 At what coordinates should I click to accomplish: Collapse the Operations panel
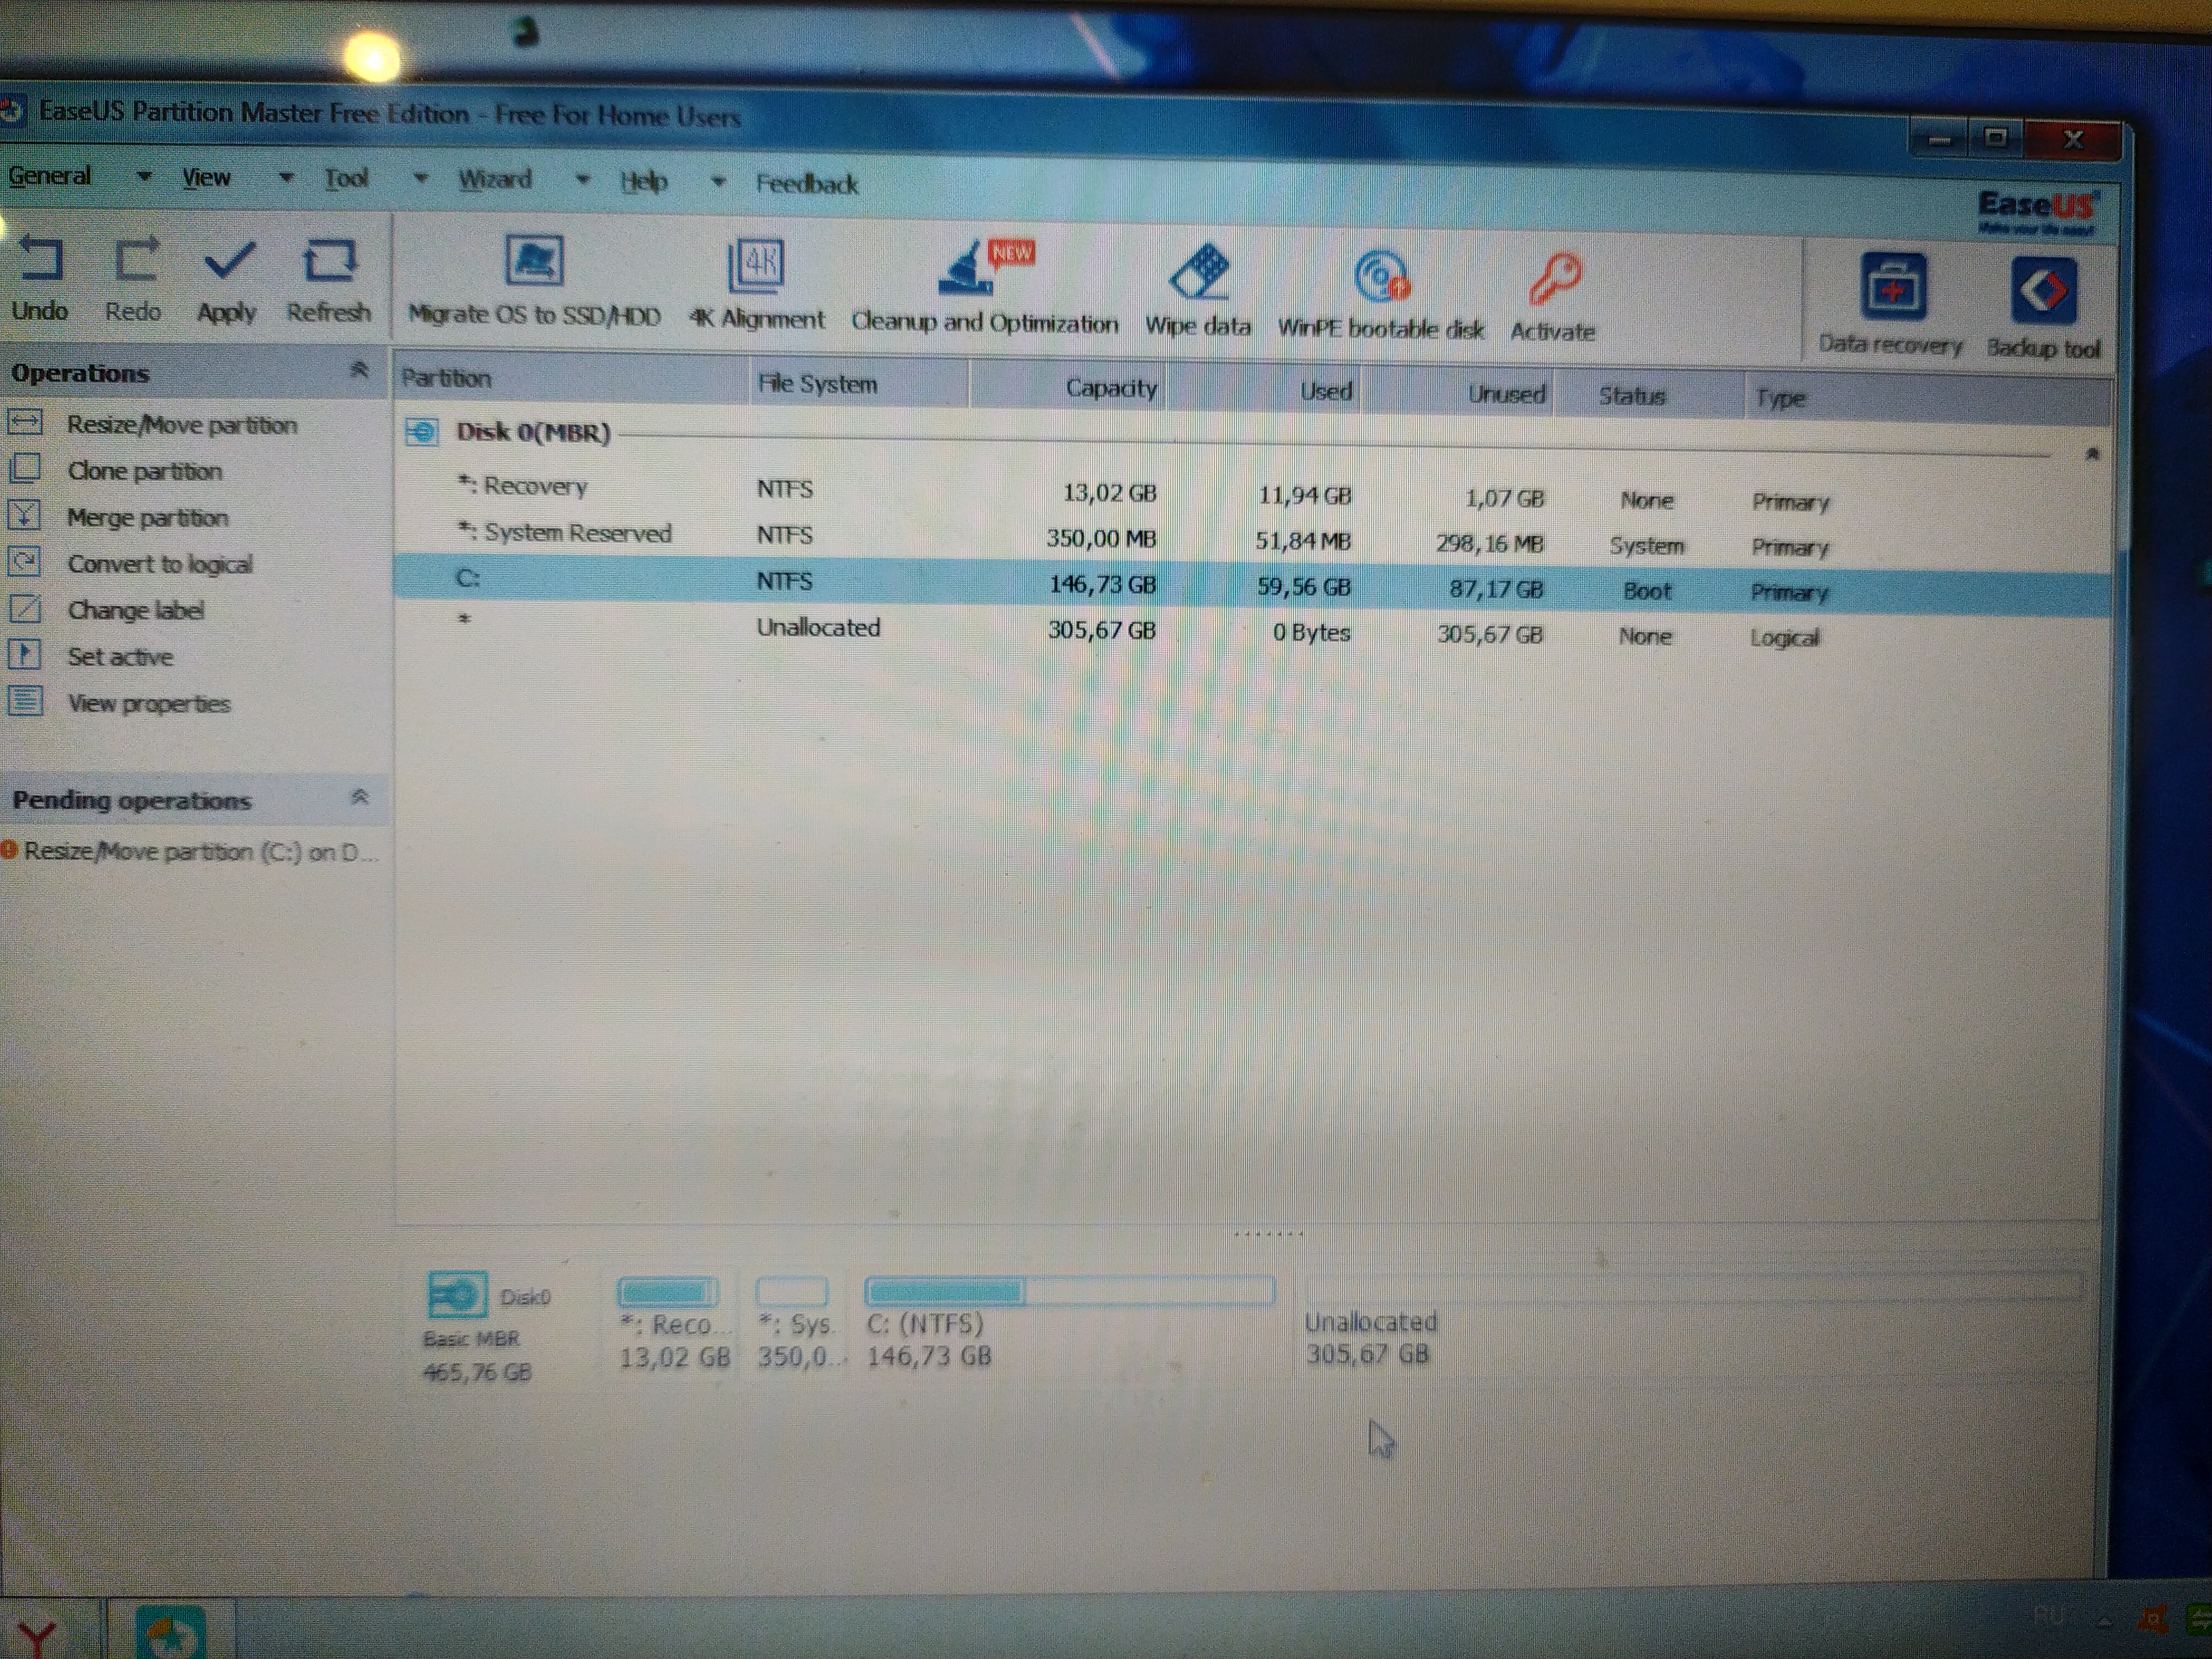pos(359,371)
